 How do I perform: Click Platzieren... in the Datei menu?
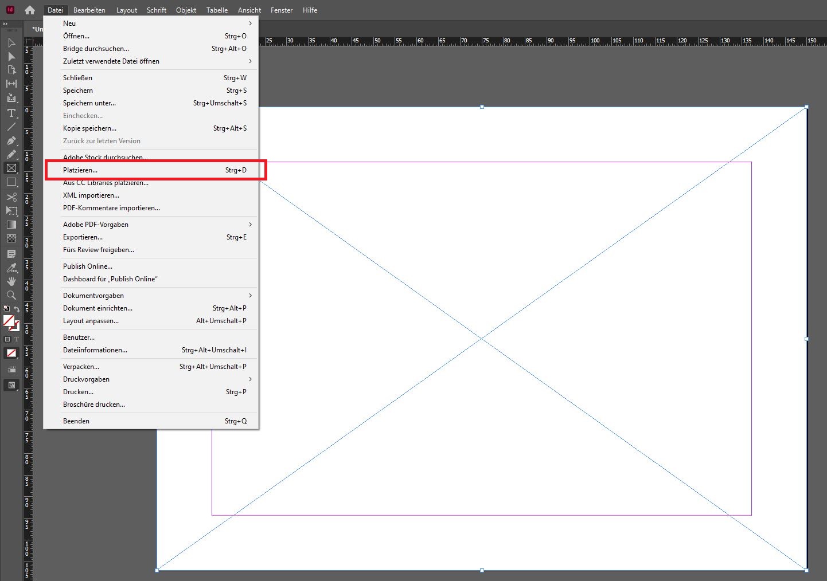(x=80, y=170)
